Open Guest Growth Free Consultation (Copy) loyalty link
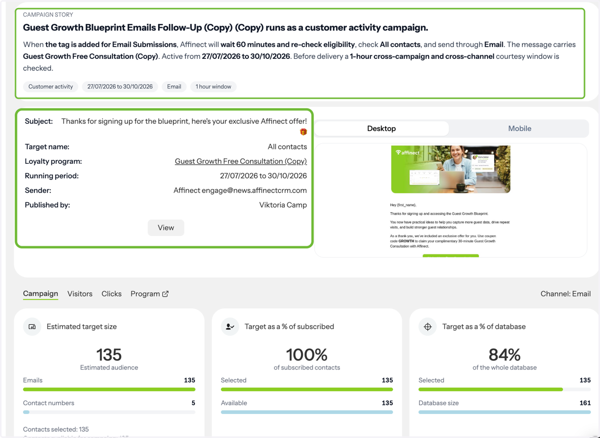 [x=240, y=161]
